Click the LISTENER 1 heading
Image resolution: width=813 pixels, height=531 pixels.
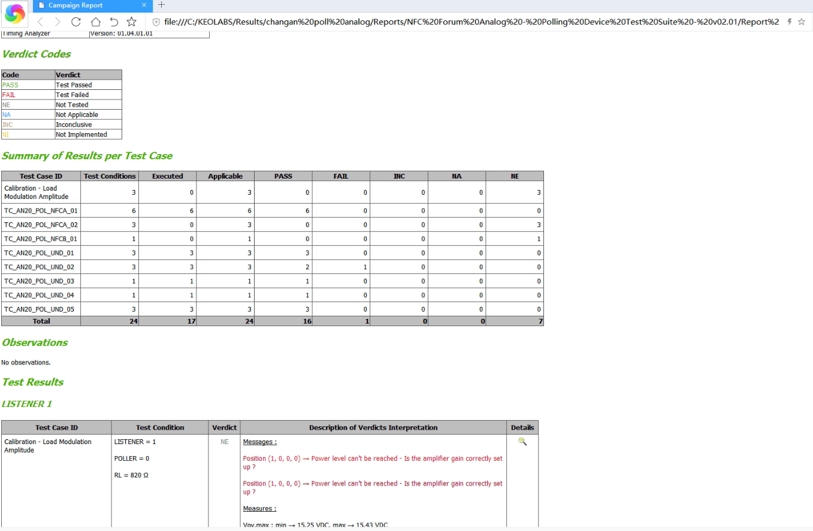tap(27, 404)
